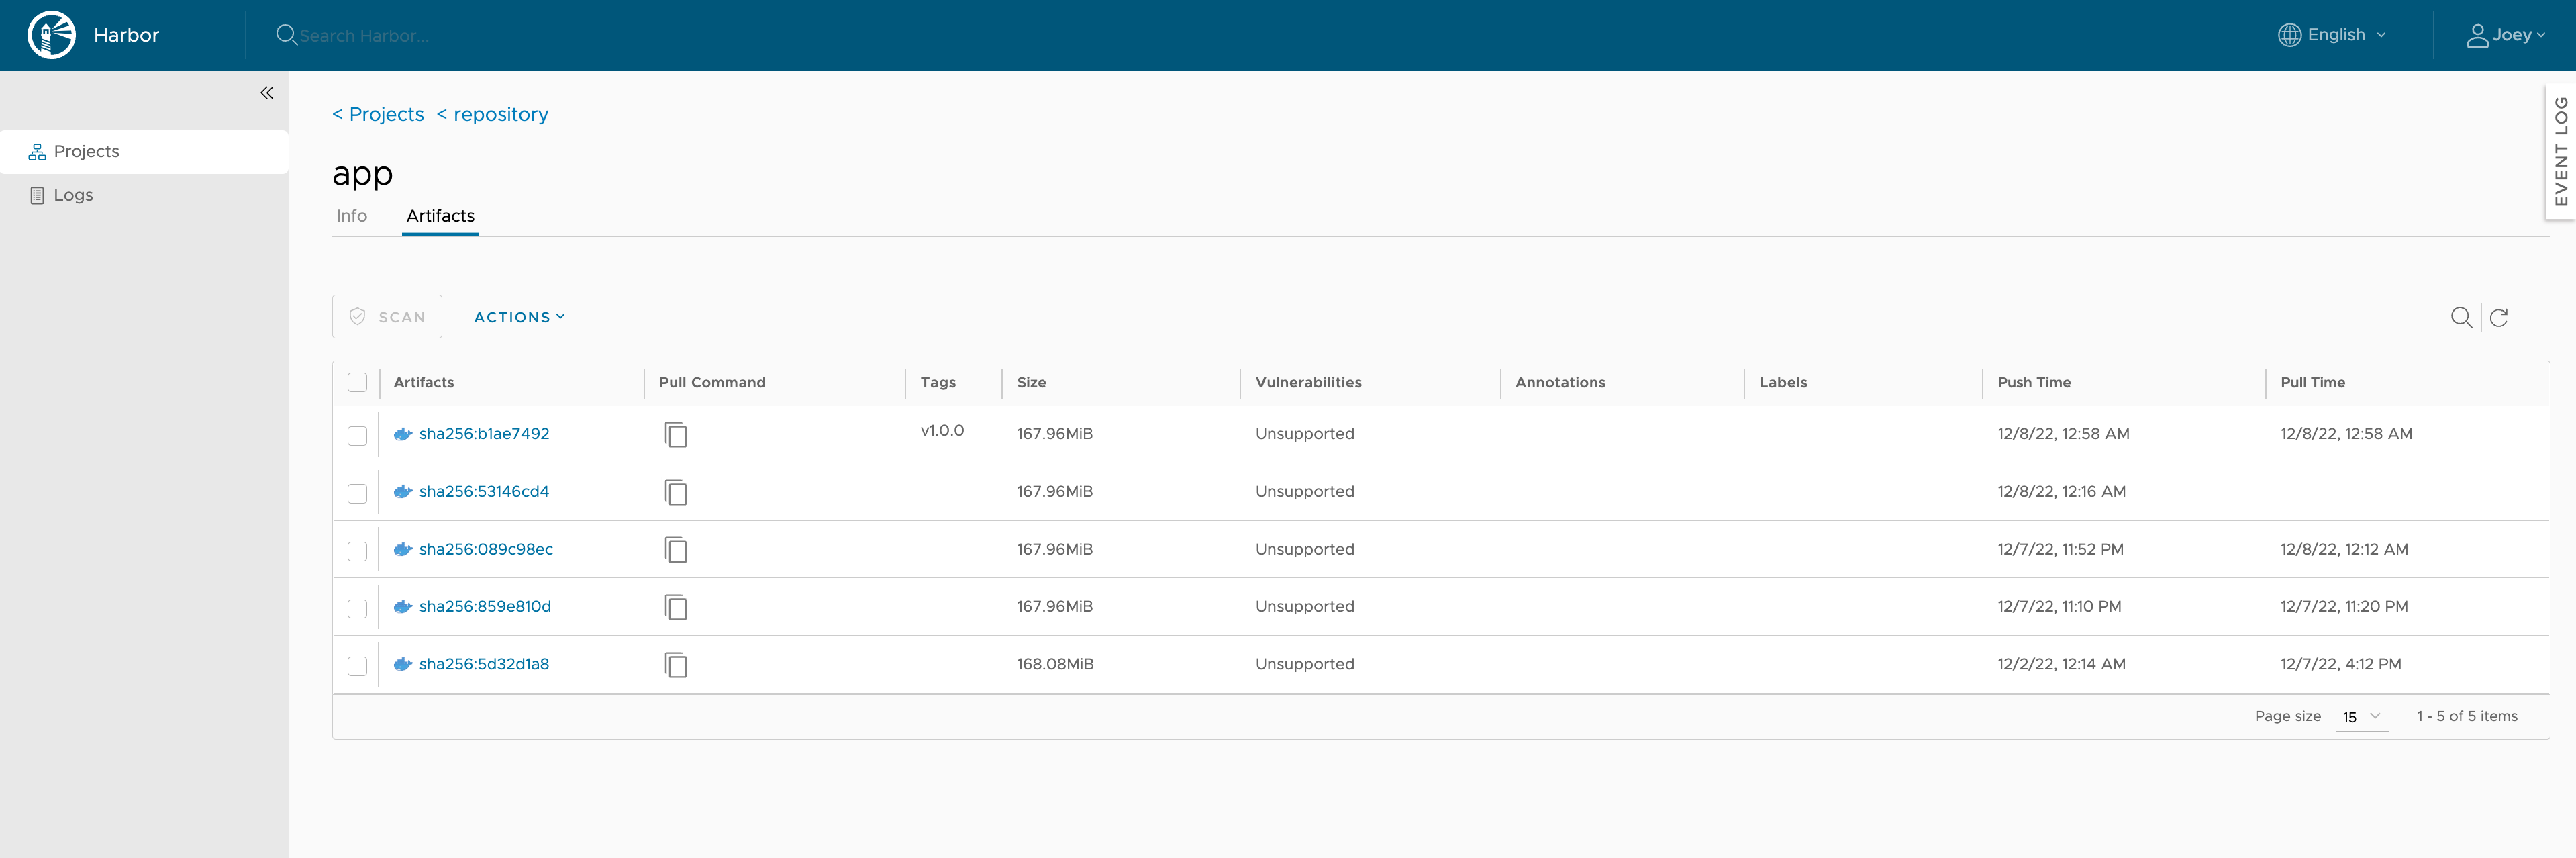Collapse the sidebar with double-chevron icon
The height and width of the screenshot is (858, 2576).
coord(267,93)
